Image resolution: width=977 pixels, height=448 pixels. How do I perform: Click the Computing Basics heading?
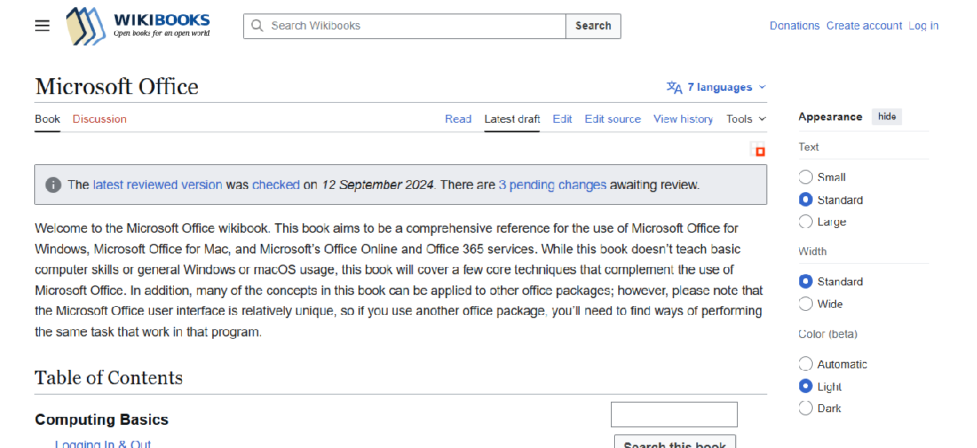pyautogui.click(x=101, y=419)
